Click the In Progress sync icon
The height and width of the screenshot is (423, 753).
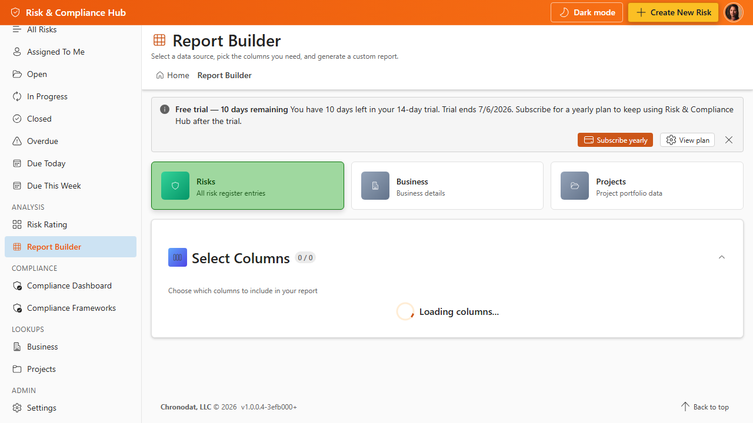17,96
